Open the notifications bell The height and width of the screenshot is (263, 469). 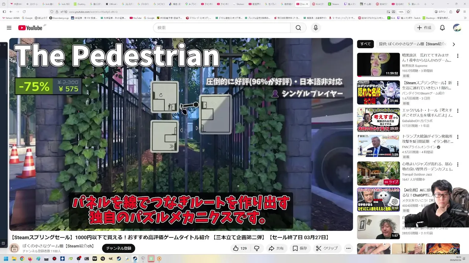point(442,28)
